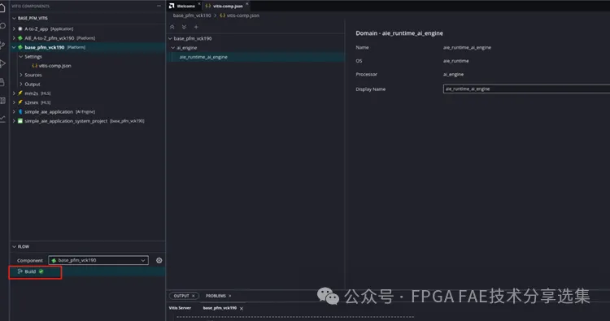Click the system project icon of simple_aie_application_system_project

point(20,121)
